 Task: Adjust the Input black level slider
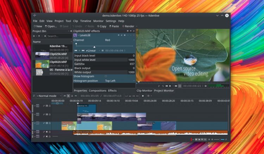[105, 56]
